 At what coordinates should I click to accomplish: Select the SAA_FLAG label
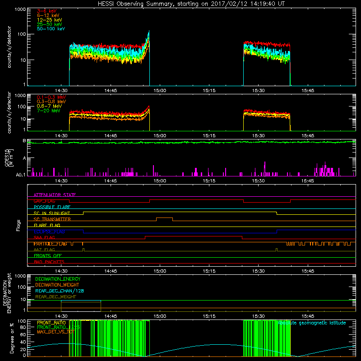(x=44, y=237)
